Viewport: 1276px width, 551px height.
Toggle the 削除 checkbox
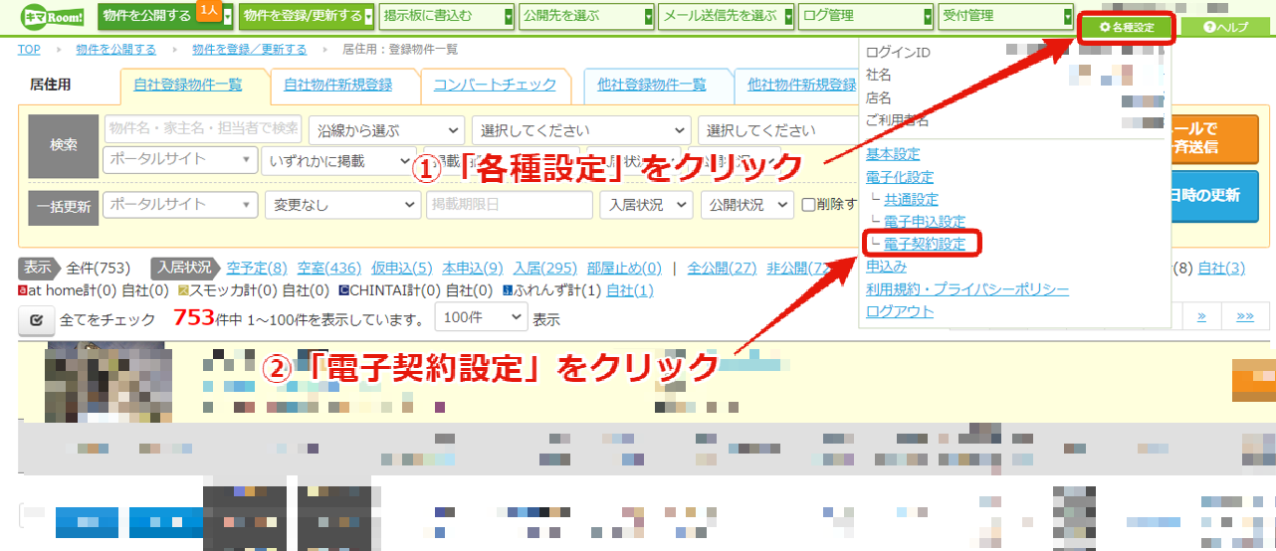[810, 205]
